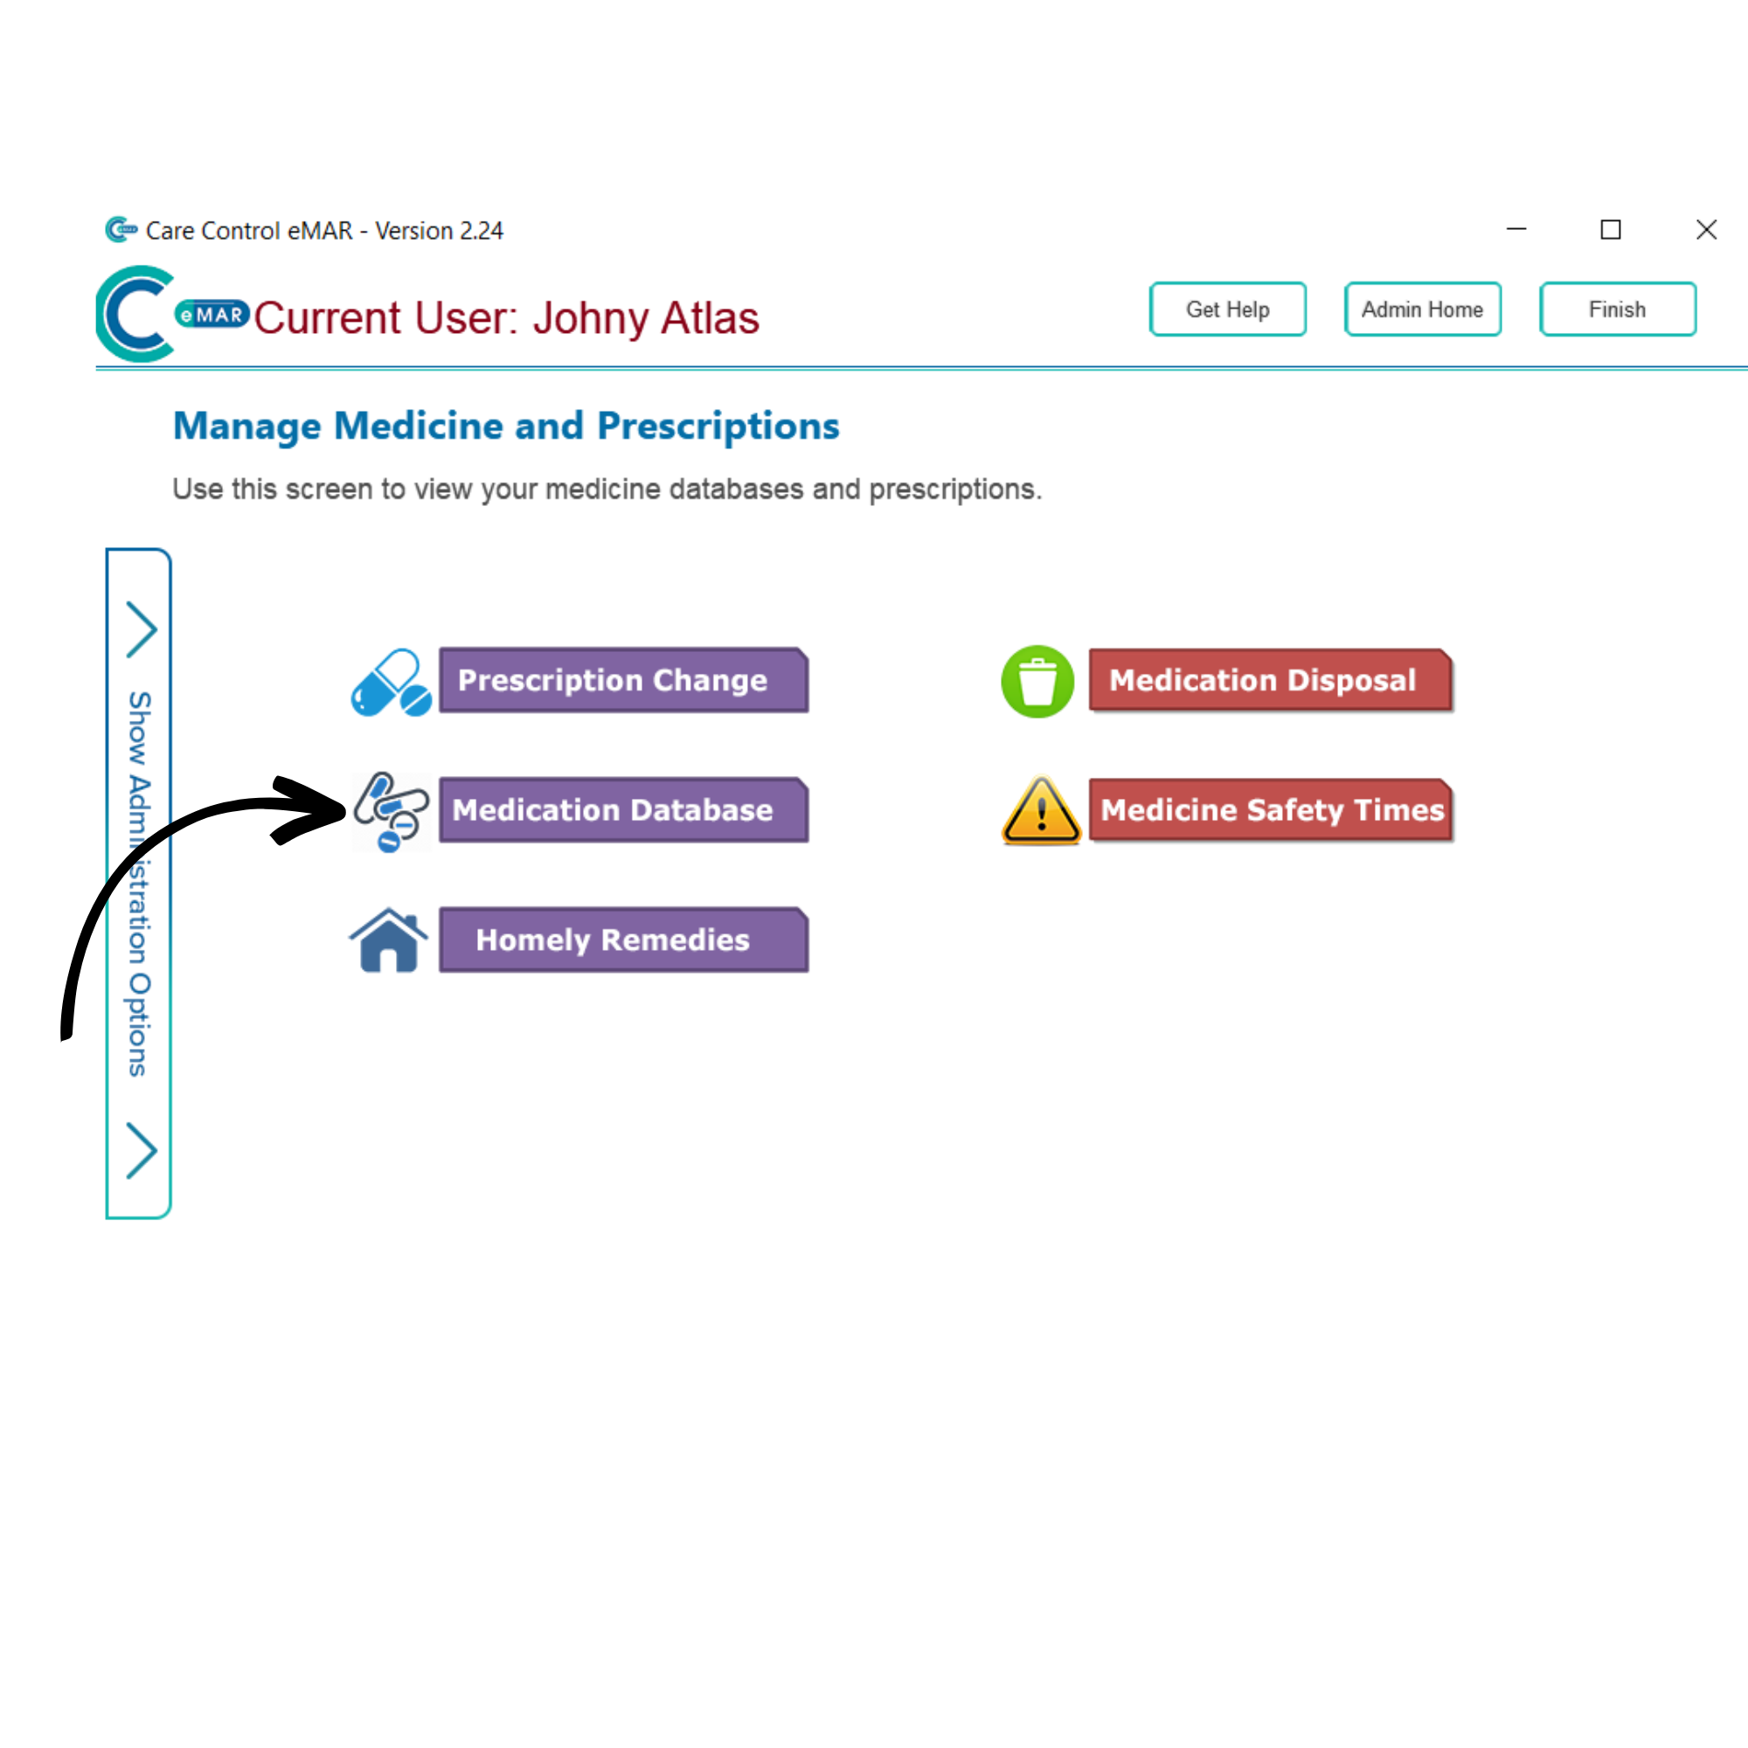
Task: Click the Homely Remedies house icon
Action: click(389, 940)
